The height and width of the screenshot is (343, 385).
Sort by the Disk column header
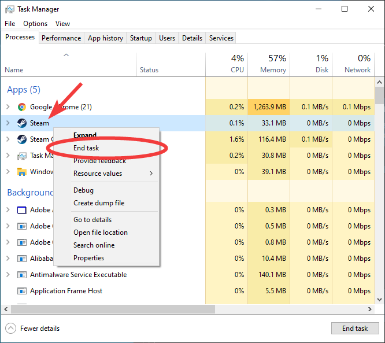click(311, 64)
